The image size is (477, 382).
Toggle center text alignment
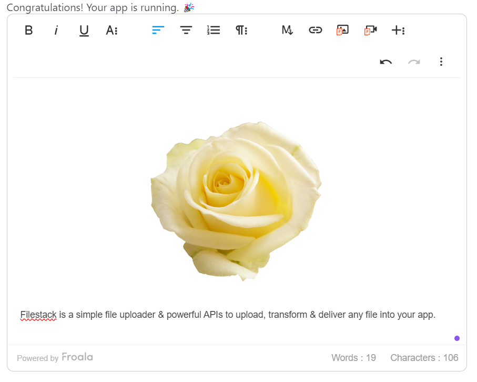pyautogui.click(x=186, y=30)
